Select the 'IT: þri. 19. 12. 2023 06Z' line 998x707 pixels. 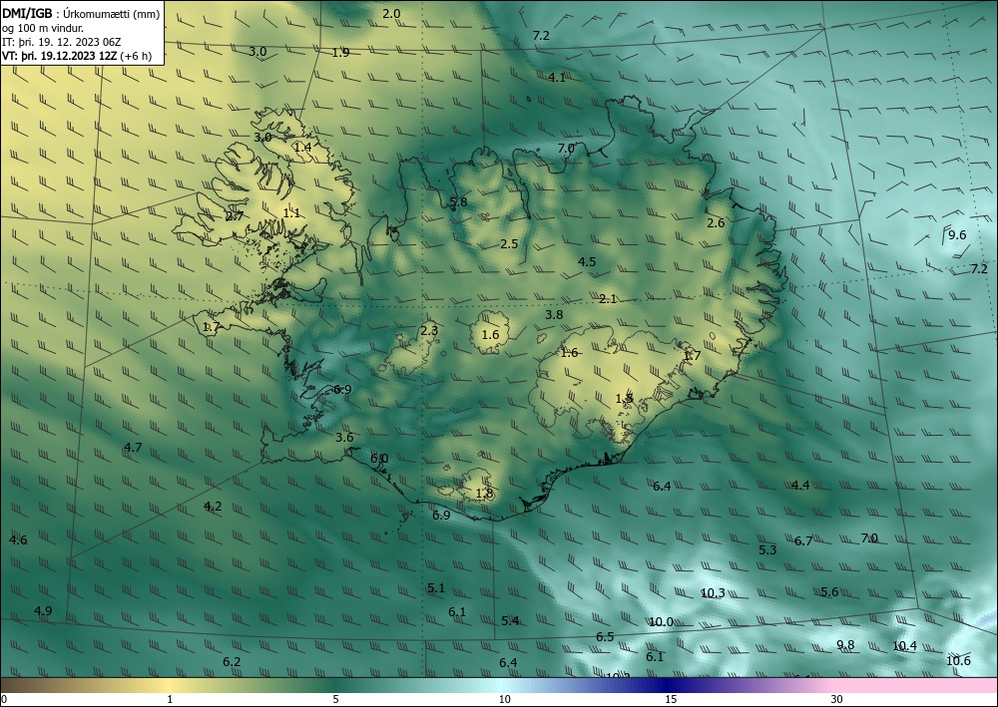pyautogui.click(x=61, y=42)
